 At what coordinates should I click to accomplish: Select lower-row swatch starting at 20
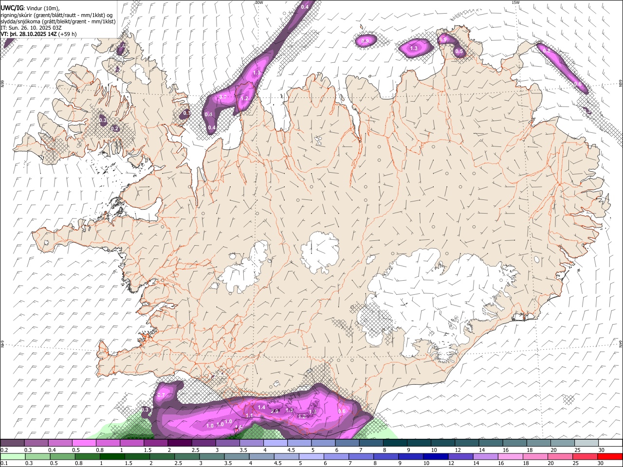coord(560,456)
